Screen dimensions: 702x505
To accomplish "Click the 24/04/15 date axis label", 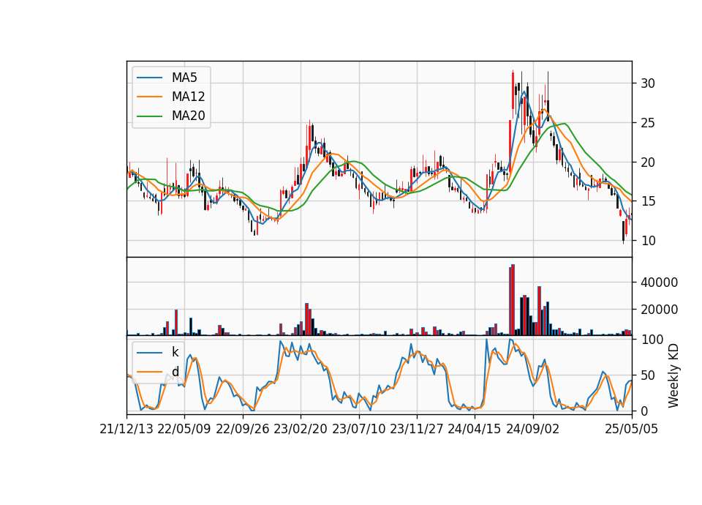I will tap(475, 430).
